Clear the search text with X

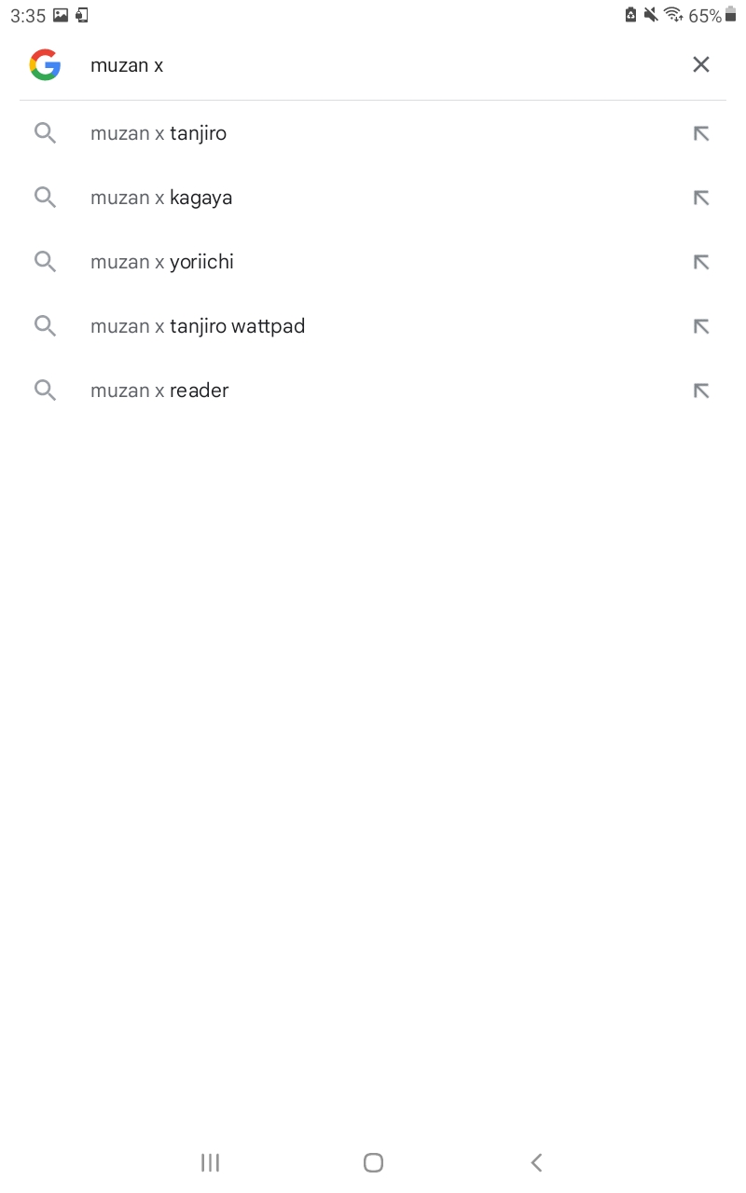click(700, 64)
